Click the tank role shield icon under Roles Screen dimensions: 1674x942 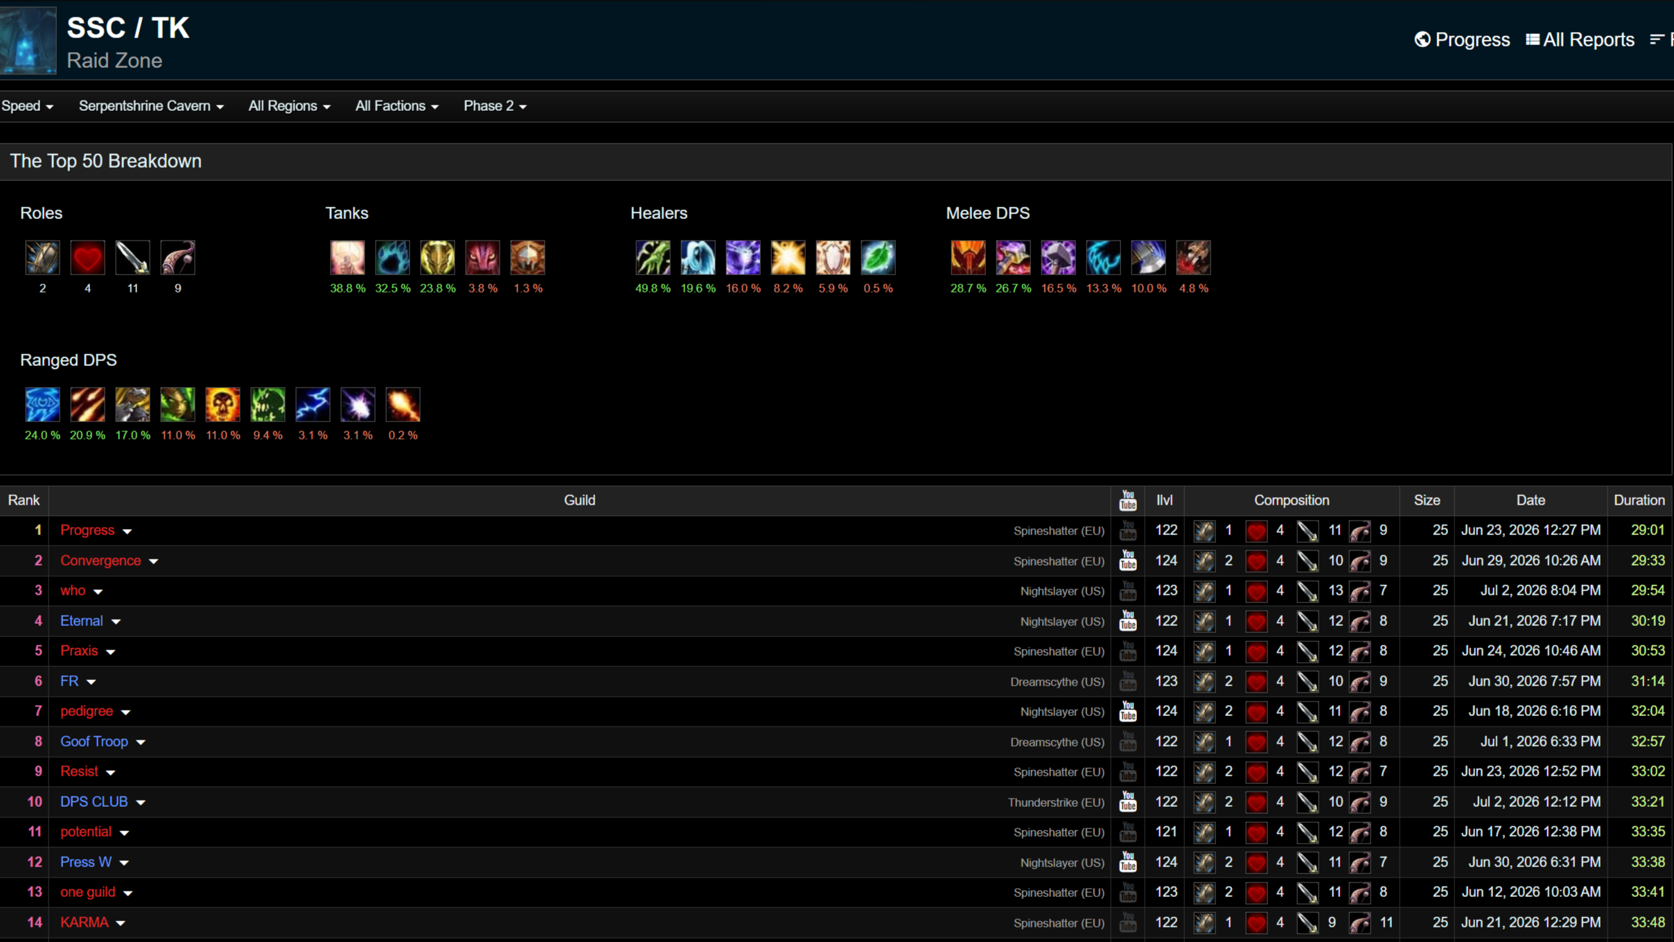pos(42,258)
